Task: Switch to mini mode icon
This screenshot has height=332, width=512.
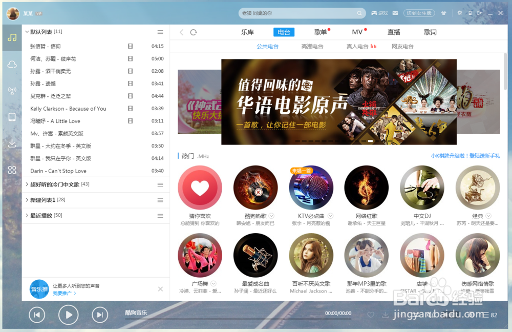Action: [x=479, y=13]
